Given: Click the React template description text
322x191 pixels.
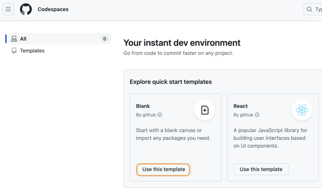Looking at the screenshot, I should (x=270, y=138).
